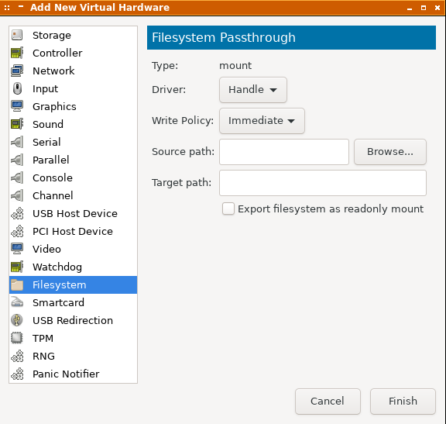Select the Graphics label in list
Image resolution: width=446 pixels, height=424 pixels.
54,106
